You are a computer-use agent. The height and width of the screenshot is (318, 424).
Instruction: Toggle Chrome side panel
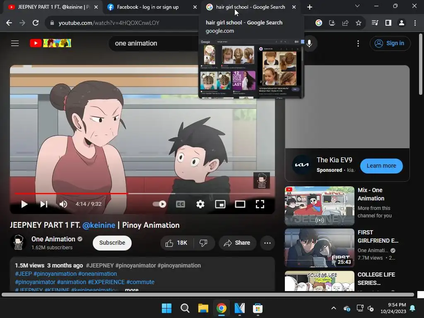point(388,23)
